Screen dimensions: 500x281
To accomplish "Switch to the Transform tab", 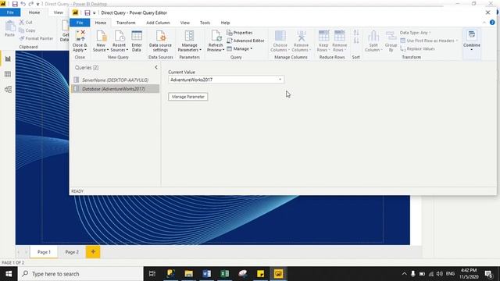I will (126, 23).
